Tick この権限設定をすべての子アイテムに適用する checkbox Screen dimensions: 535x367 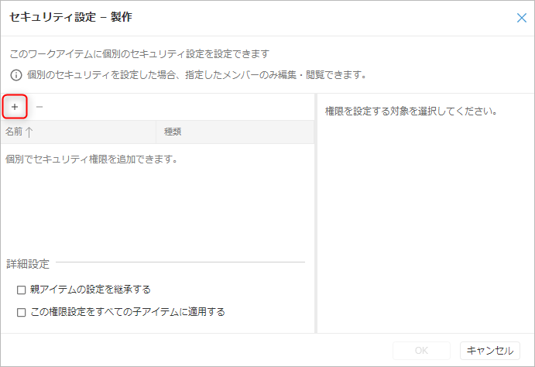tap(22, 313)
